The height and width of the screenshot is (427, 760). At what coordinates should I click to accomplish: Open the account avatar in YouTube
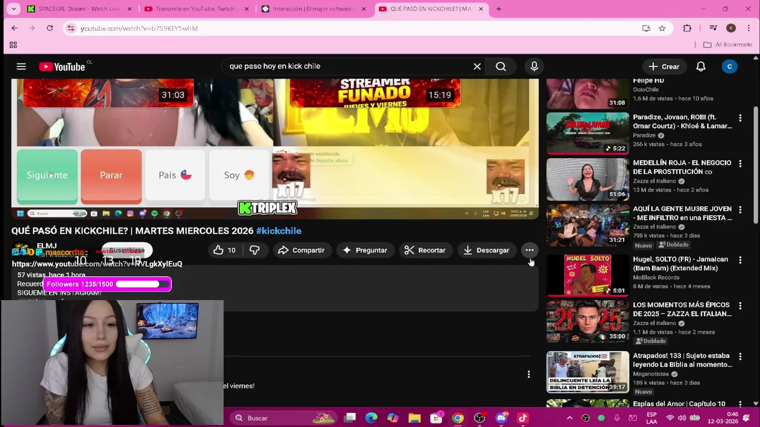(729, 66)
